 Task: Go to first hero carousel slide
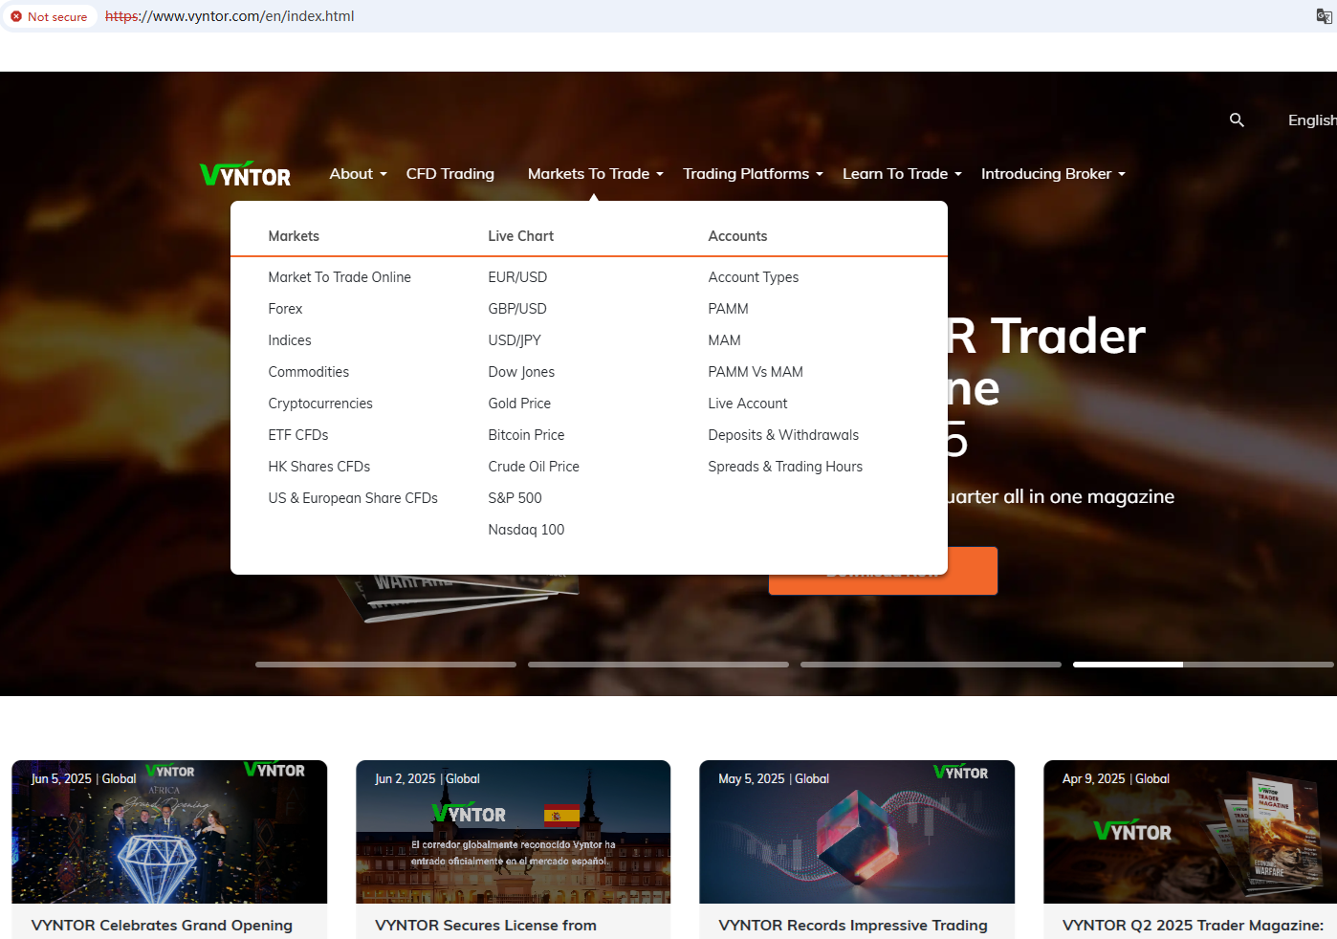coord(385,665)
